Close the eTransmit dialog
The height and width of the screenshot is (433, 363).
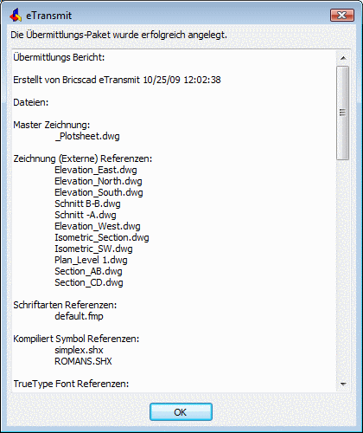[x=342, y=16]
